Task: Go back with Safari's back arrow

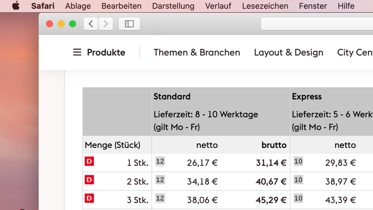Action: 91,24
